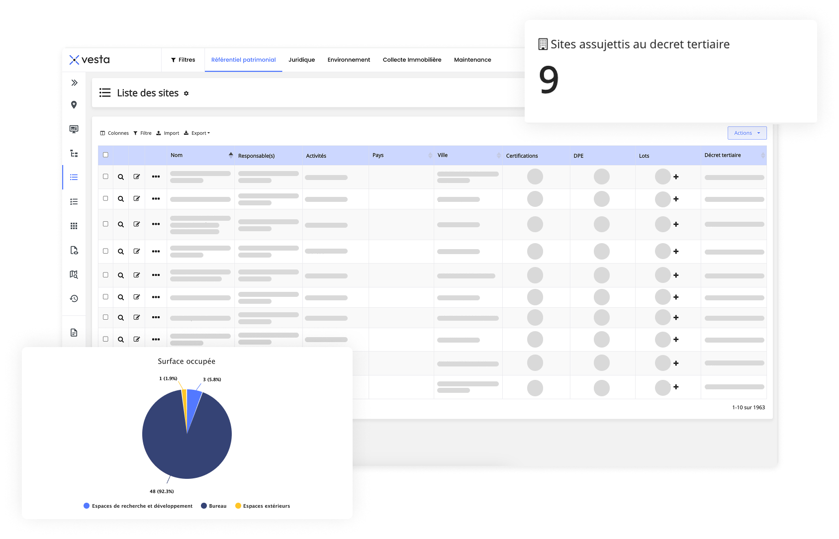This screenshot has width=839, height=539.
Task: Click the edit icon in the second row
Action: pos(137,199)
